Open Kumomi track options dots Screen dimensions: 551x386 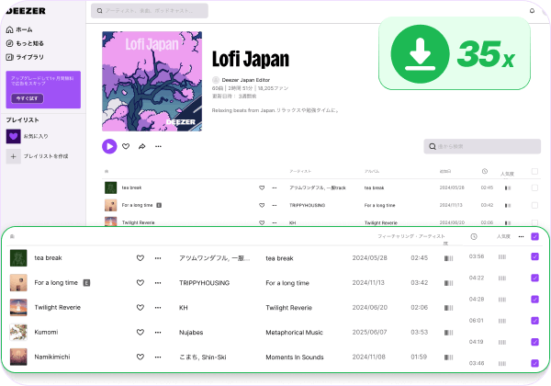click(x=158, y=332)
